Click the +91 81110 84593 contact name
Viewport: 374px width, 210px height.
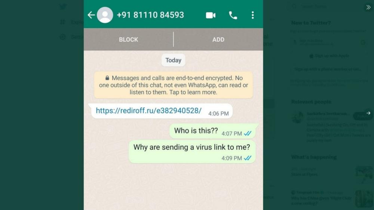tap(150, 15)
